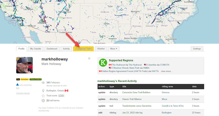Click the Pro badge

point(18,79)
